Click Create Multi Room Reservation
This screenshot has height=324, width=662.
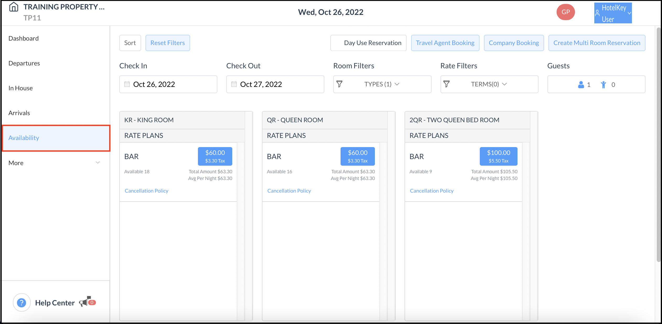[x=597, y=43]
